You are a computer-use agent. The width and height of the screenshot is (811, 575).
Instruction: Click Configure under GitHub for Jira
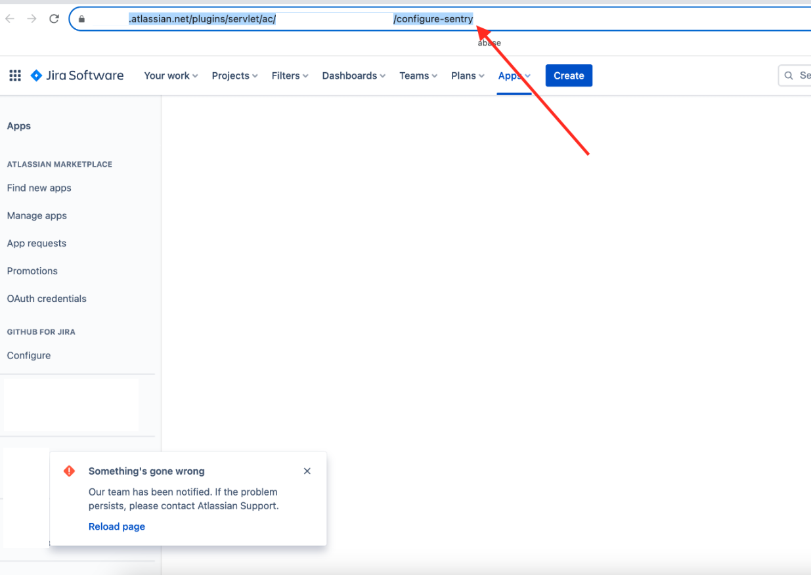[x=29, y=355]
